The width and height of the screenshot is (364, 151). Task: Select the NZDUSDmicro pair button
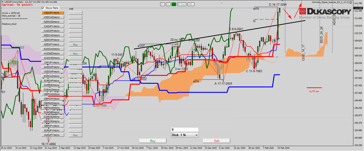tap(52, 22)
